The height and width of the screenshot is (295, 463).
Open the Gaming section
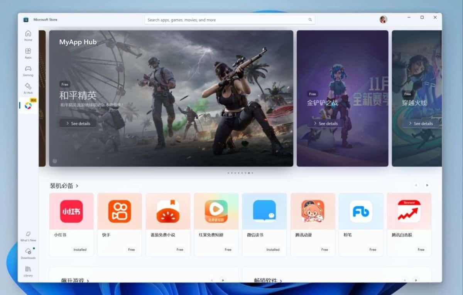click(28, 71)
